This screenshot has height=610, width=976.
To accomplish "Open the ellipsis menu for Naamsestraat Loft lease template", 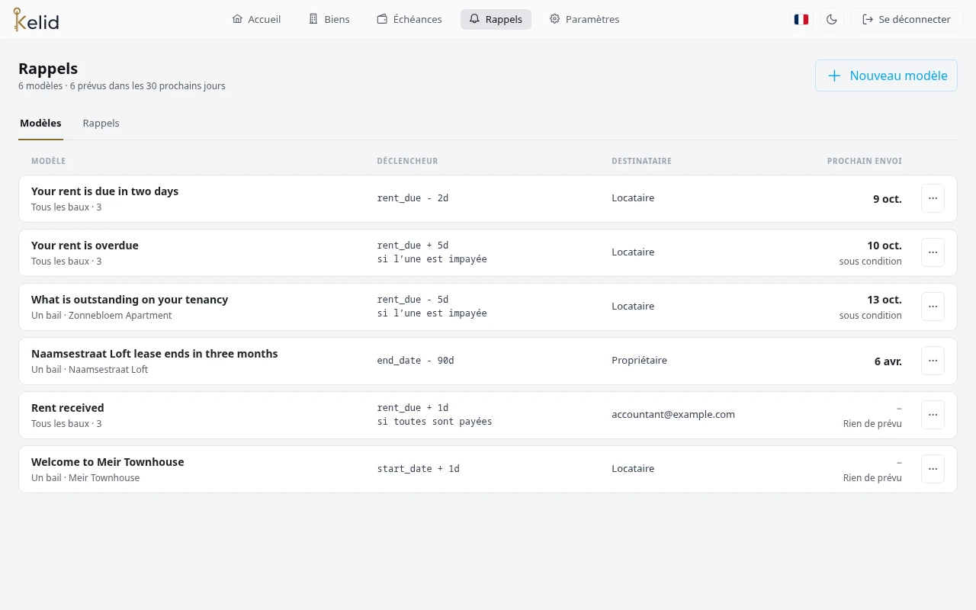I will (933, 361).
